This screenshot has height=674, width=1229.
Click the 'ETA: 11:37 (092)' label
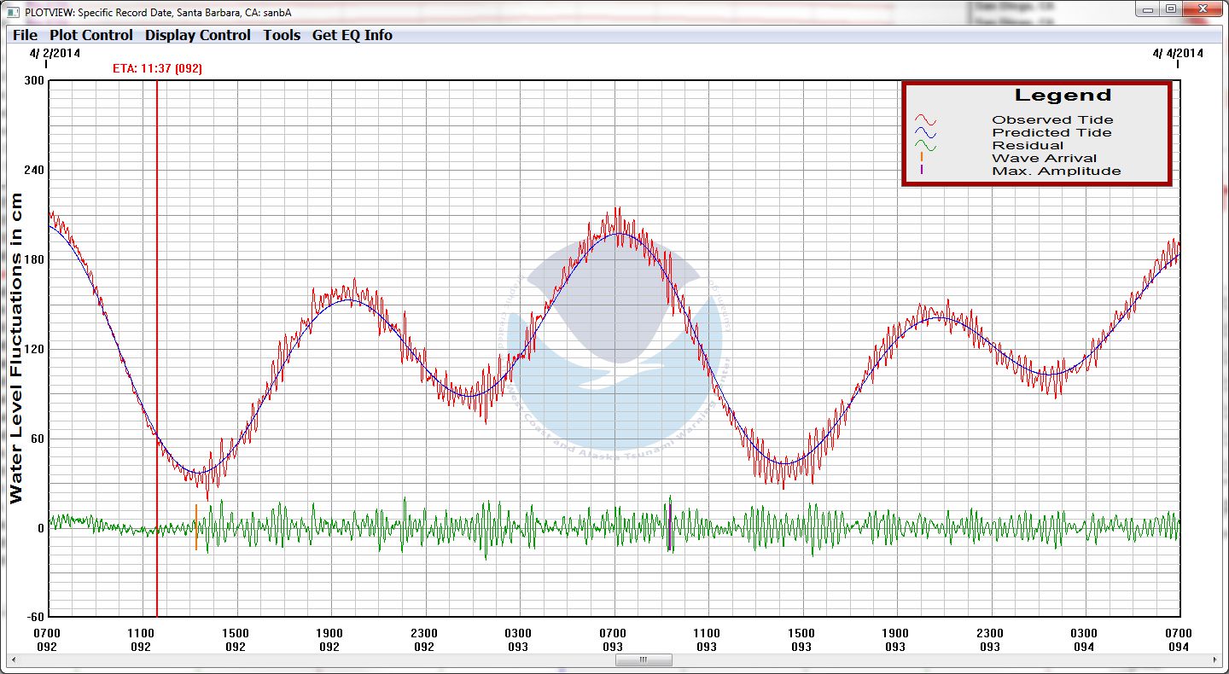pos(157,69)
